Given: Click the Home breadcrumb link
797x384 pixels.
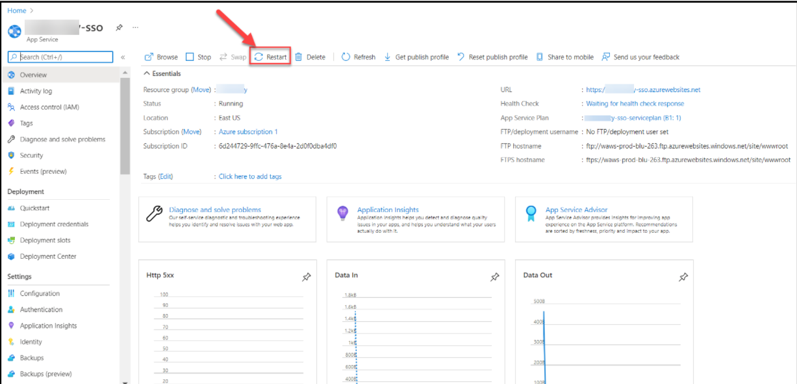Looking at the screenshot, I should [x=17, y=11].
